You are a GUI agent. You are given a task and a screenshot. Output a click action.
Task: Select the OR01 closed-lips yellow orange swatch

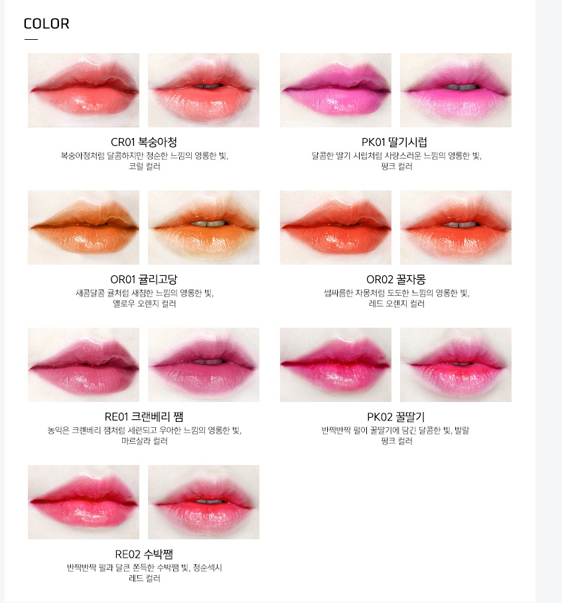point(84,228)
